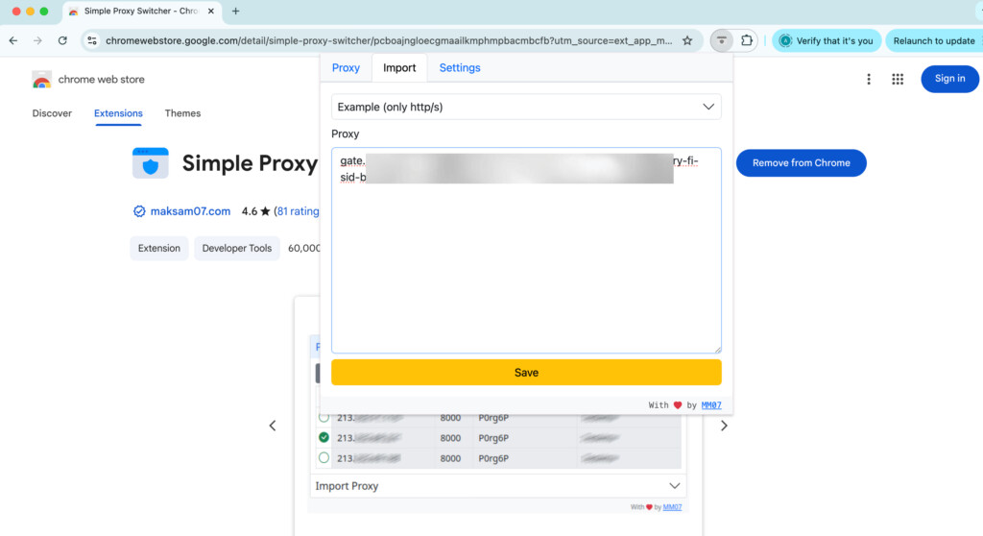The width and height of the screenshot is (983, 536).
Task: Select checked green proxy radio in screenshot
Action: [x=324, y=437]
